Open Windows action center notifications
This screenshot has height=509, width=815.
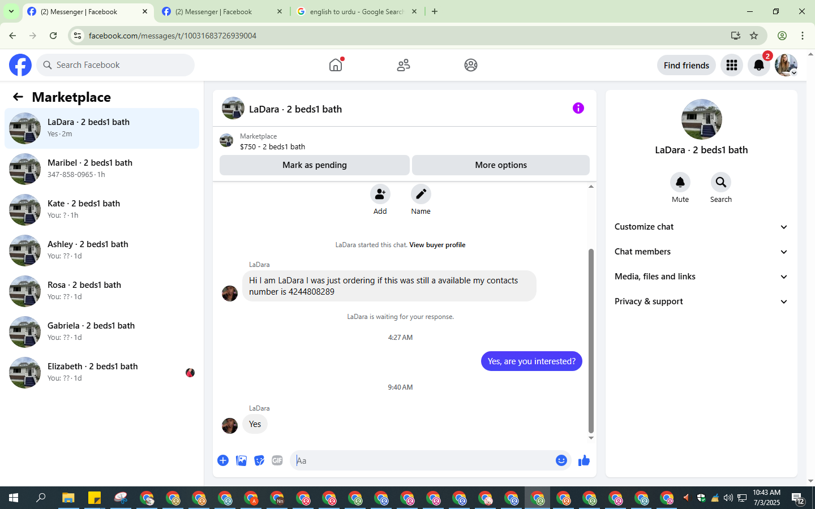pyautogui.click(x=798, y=498)
